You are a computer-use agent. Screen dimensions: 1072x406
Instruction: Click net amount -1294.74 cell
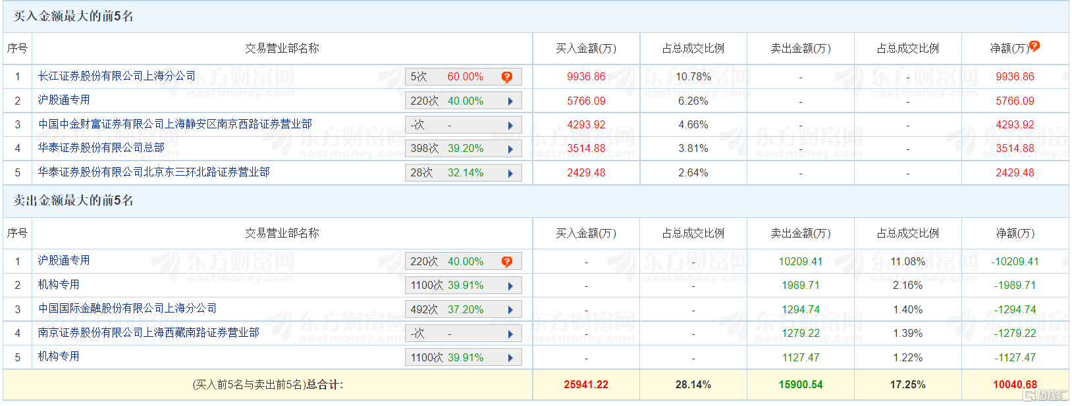[1015, 310]
